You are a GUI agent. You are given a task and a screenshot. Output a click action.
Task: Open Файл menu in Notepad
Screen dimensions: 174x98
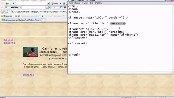(70, 3)
